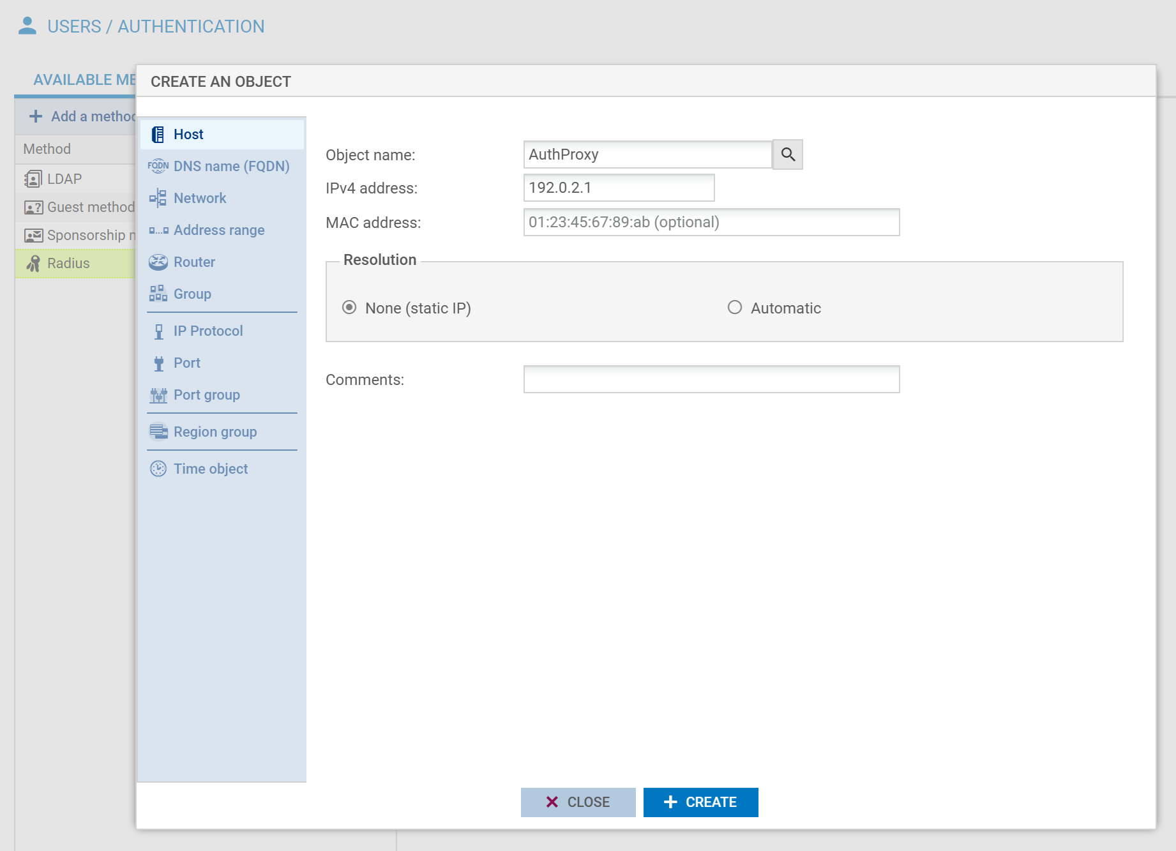Image resolution: width=1176 pixels, height=851 pixels.
Task: Select the Host object type icon
Action: pos(158,135)
